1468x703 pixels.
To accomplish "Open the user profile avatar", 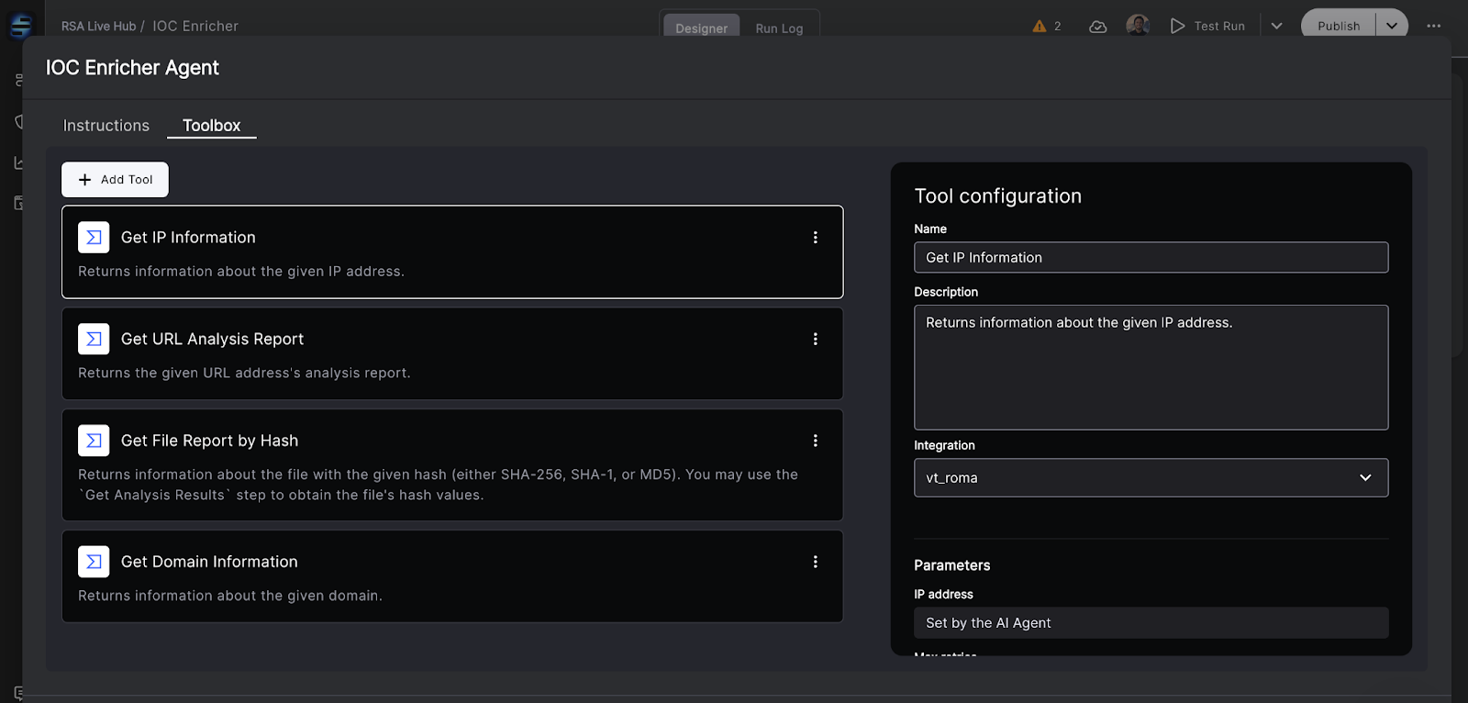I will [x=1138, y=26].
